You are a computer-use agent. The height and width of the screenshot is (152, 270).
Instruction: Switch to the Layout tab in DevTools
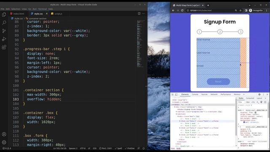[259, 98]
